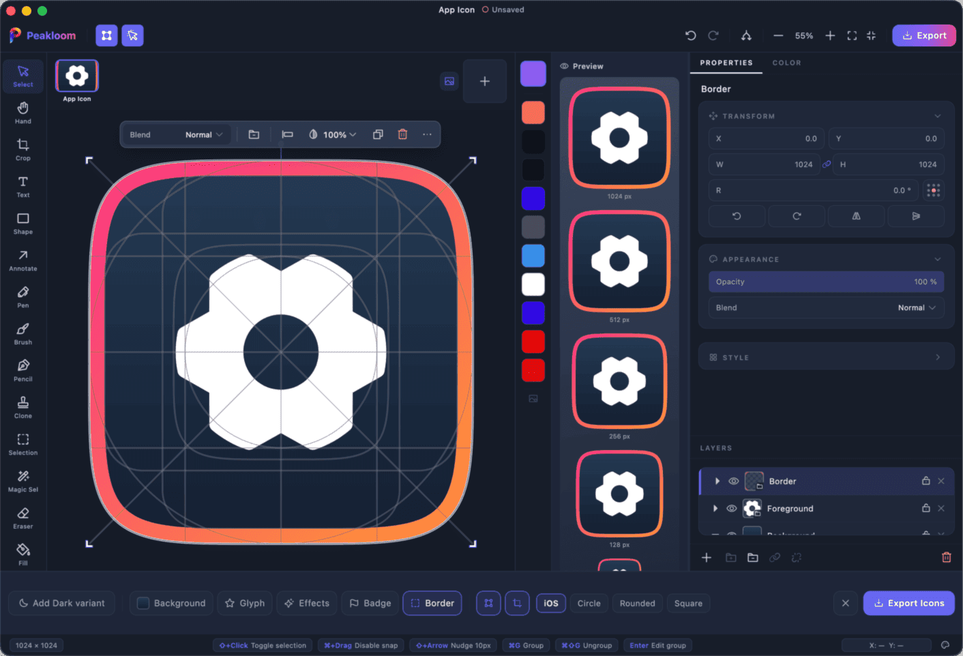Viewport: 963px width, 656px height.
Task: Click the Export button in top bar
Action: (x=924, y=35)
